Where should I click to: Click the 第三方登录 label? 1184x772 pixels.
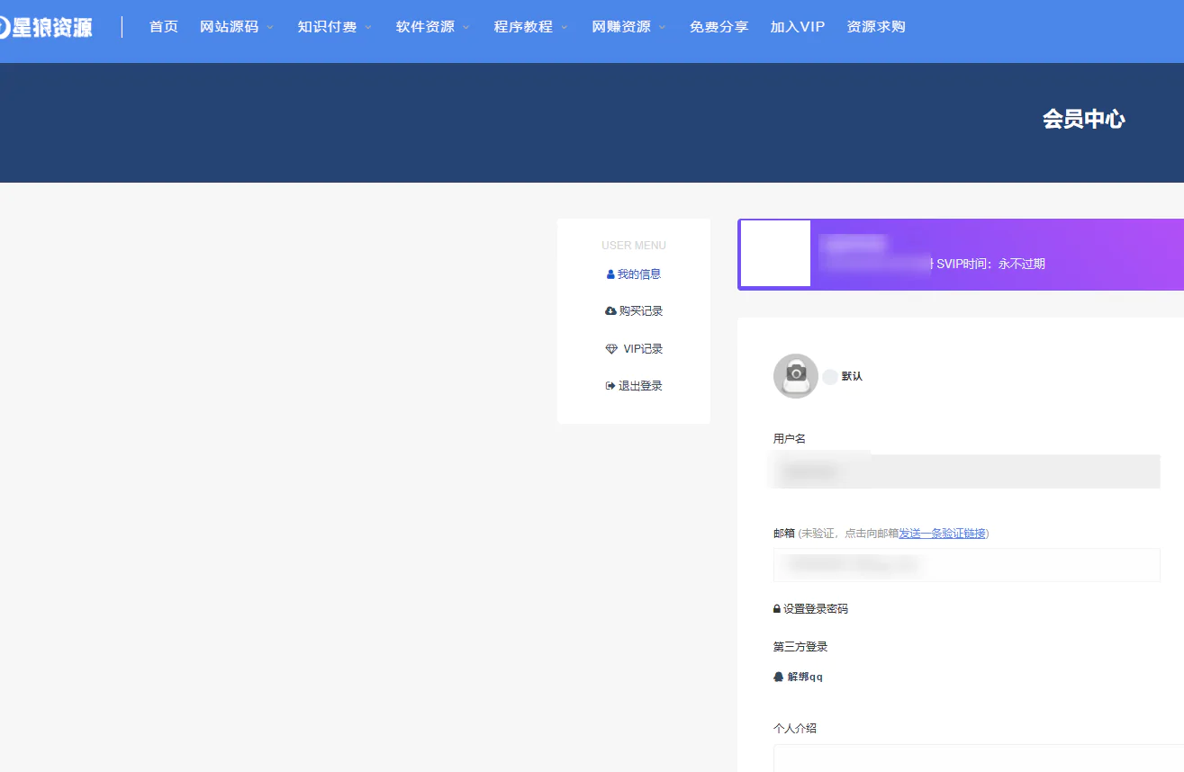click(x=800, y=647)
